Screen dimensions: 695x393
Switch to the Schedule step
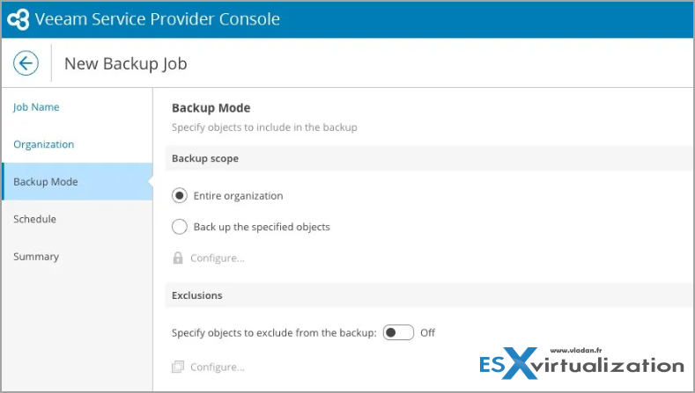pos(34,219)
